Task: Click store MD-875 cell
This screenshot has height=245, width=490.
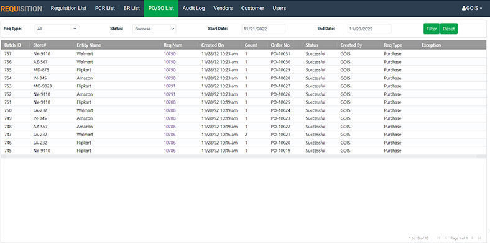Action: (41, 70)
